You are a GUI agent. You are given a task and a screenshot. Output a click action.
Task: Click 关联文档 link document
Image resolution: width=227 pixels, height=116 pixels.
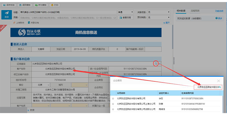coord(33,23)
